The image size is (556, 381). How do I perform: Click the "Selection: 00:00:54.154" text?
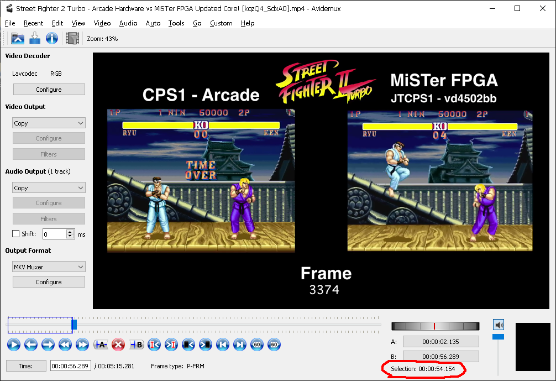tap(423, 369)
